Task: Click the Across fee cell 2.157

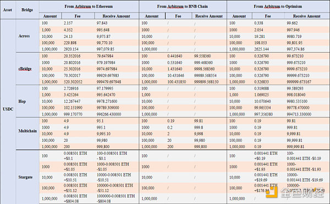Action: pos(68,23)
